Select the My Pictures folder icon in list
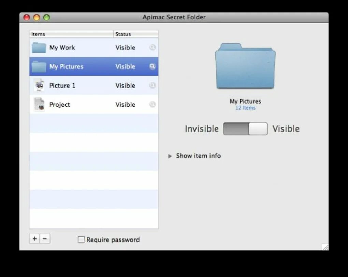The image size is (348, 277). (x=39, y=67)
